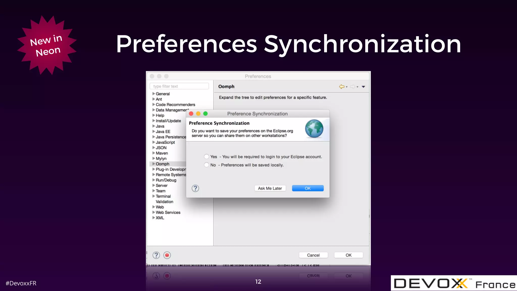The image size is (517, 291).
Task: Select the Oomph tree item
Action: click(162, 164)
